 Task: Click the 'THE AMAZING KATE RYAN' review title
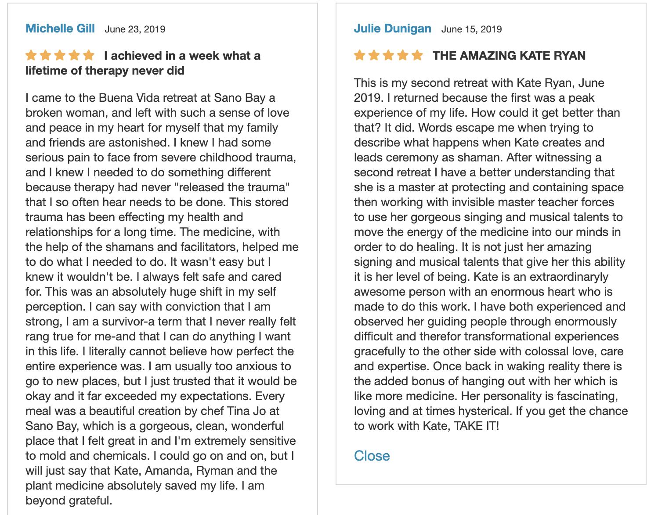point(509,56)
